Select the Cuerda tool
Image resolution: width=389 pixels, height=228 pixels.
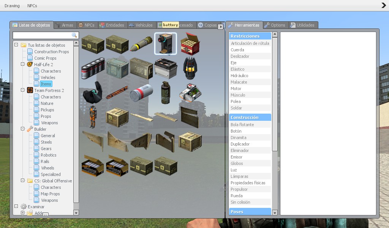(250, 50)
